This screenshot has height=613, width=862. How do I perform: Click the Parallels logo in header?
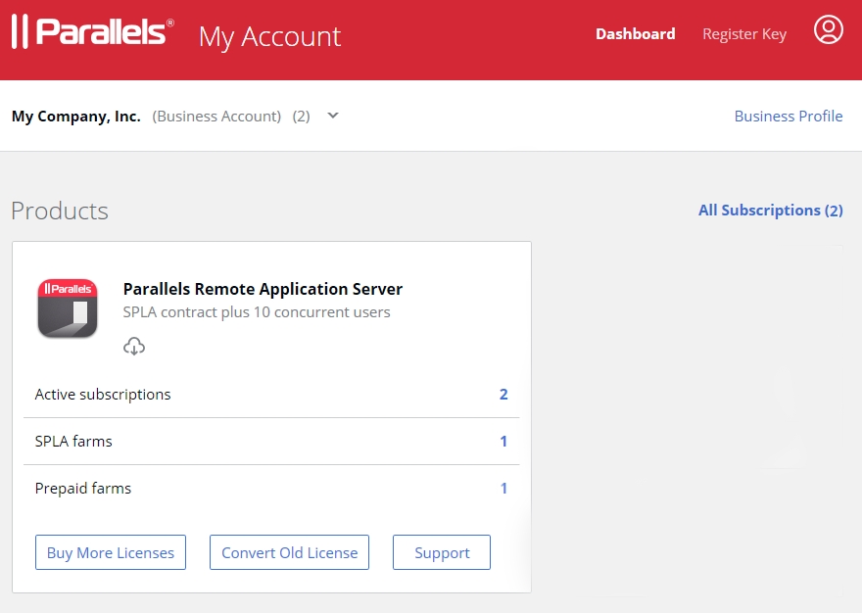93,32
